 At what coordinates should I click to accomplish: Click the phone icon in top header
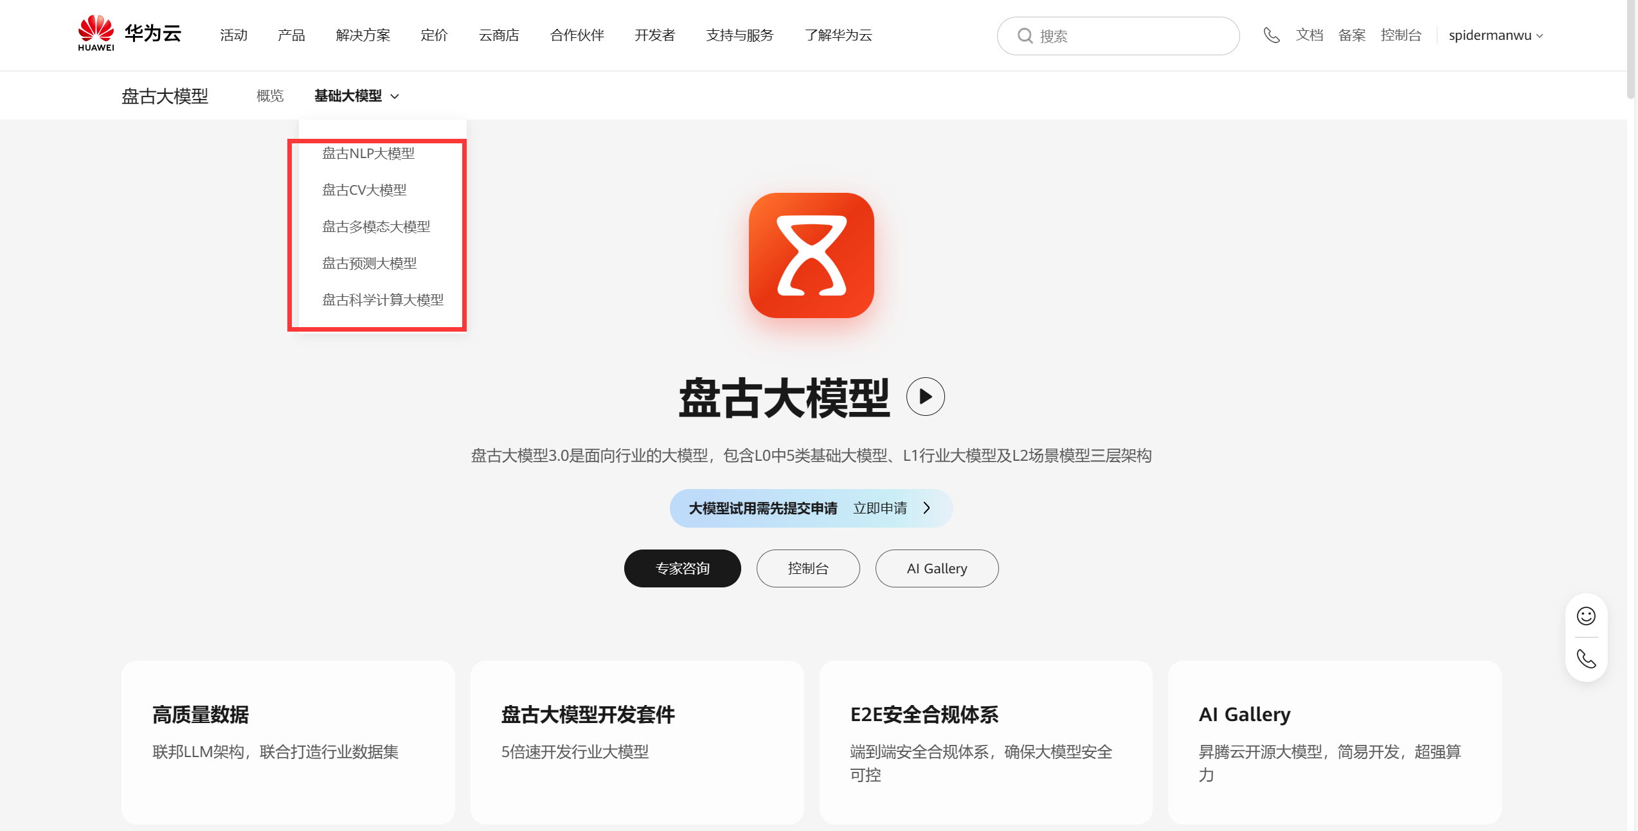coord(1271,35)
